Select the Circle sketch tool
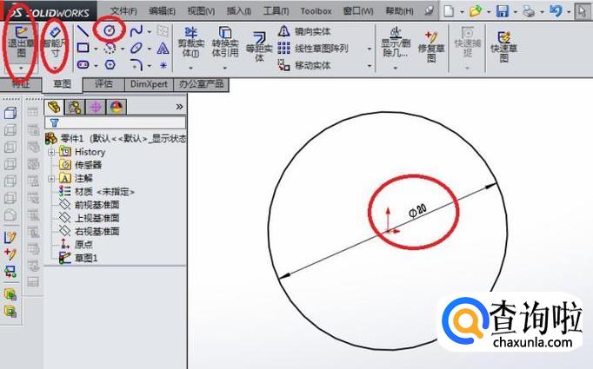 point(110,30)
